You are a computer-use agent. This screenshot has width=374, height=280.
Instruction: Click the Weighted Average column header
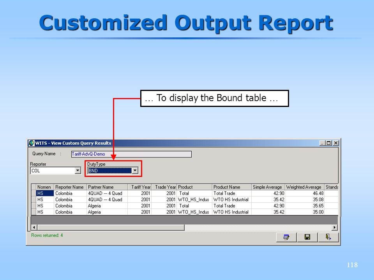point(305,187)
